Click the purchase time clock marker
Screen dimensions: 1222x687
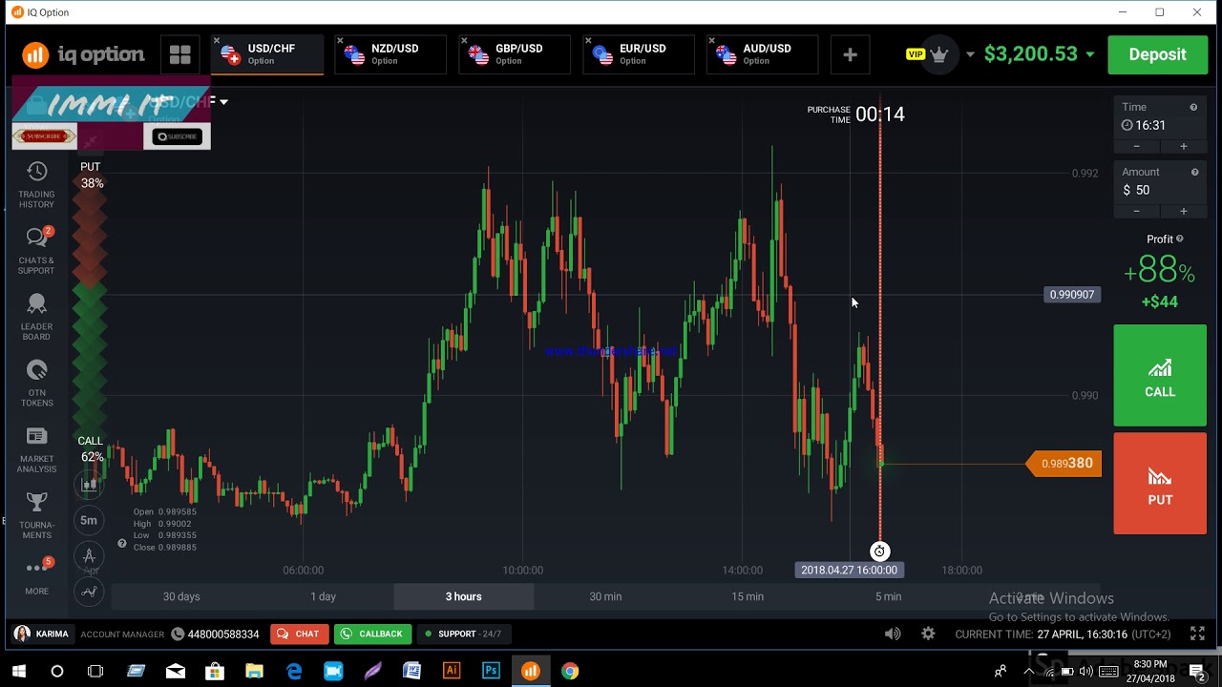879,552
